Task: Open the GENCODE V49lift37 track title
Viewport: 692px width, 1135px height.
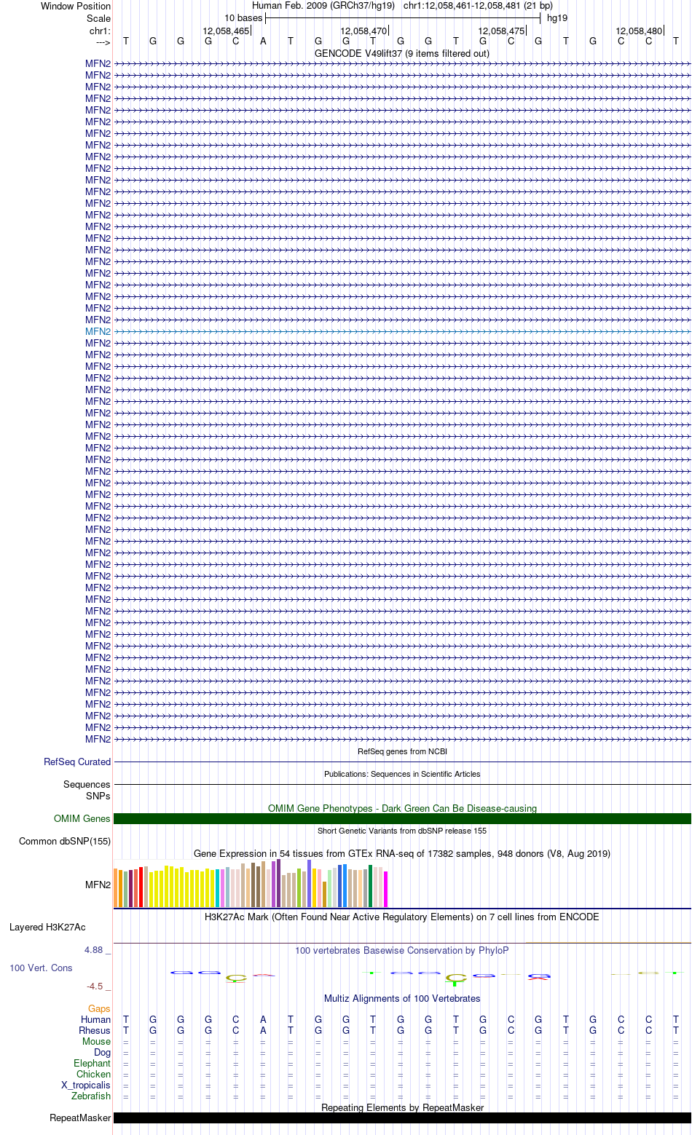Action: point(402,53)
